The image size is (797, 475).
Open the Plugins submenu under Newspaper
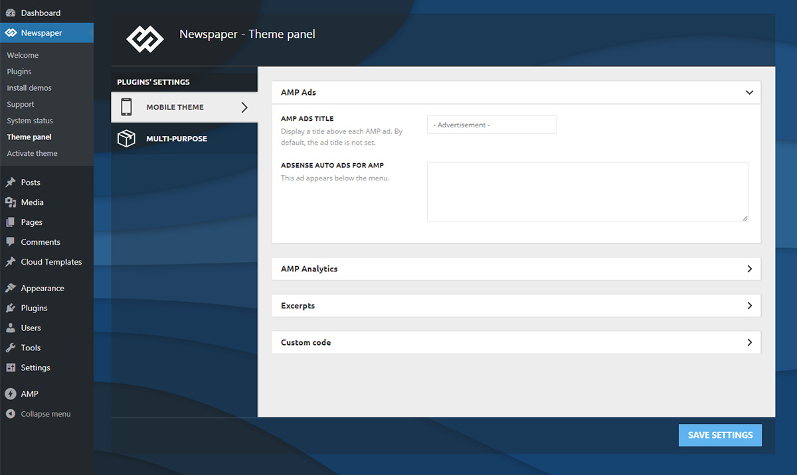(19, 72)
